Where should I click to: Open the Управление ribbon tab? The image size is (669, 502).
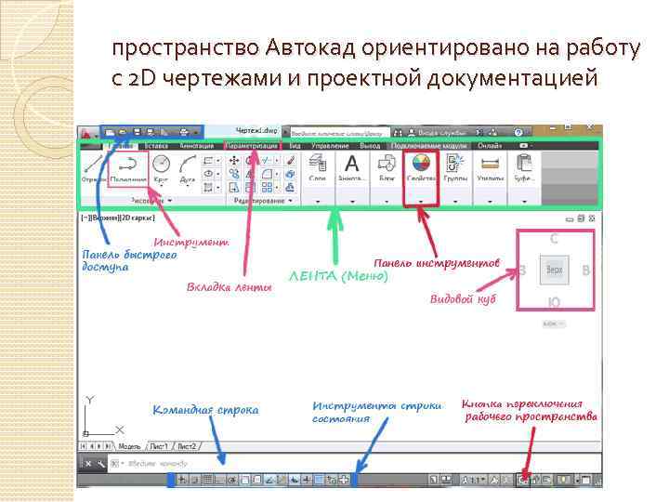pos(330,146)
